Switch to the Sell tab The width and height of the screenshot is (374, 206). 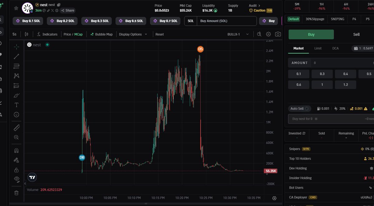(356, 35)
